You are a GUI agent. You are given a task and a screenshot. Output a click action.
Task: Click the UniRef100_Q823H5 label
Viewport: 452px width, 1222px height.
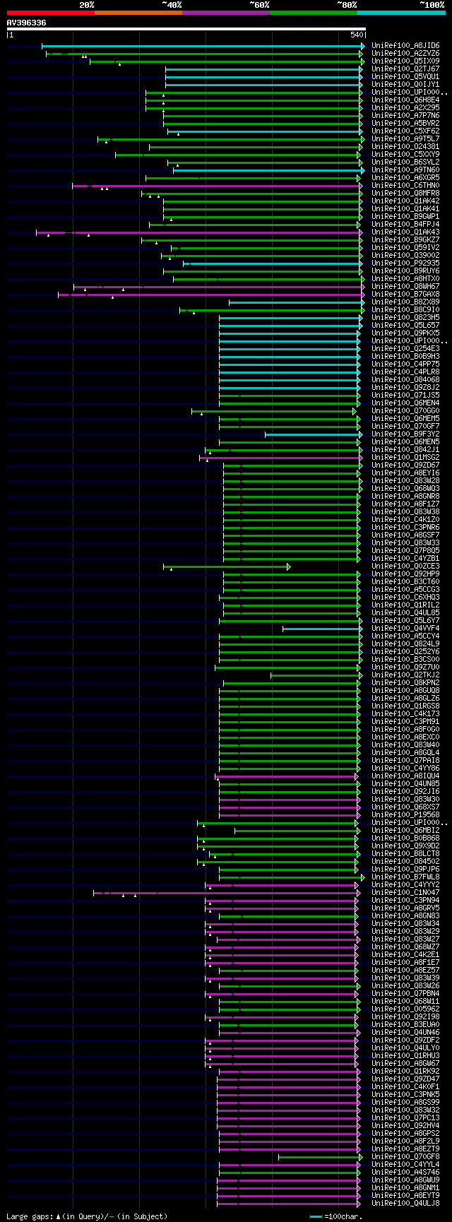point(405,318)
